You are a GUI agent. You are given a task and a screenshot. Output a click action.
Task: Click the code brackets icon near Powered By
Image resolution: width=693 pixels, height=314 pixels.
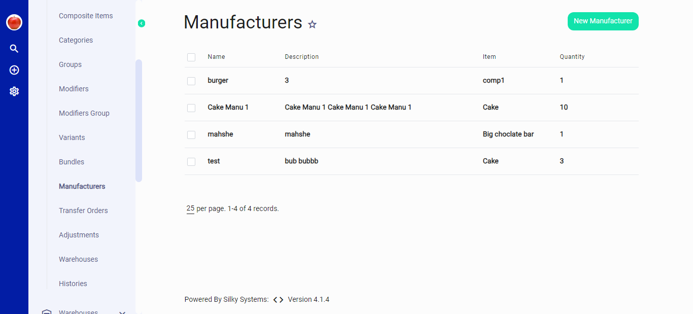[277, 299]
